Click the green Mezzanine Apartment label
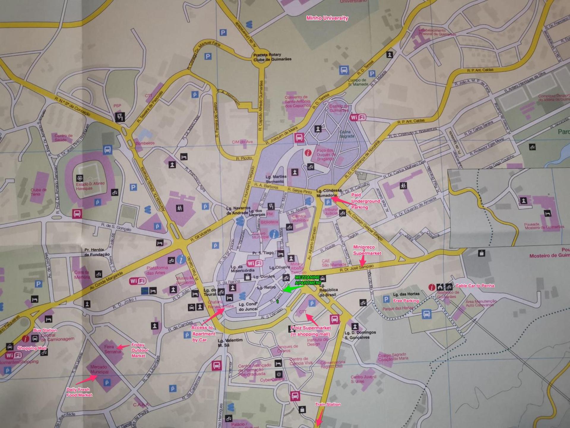 [308, 280]
